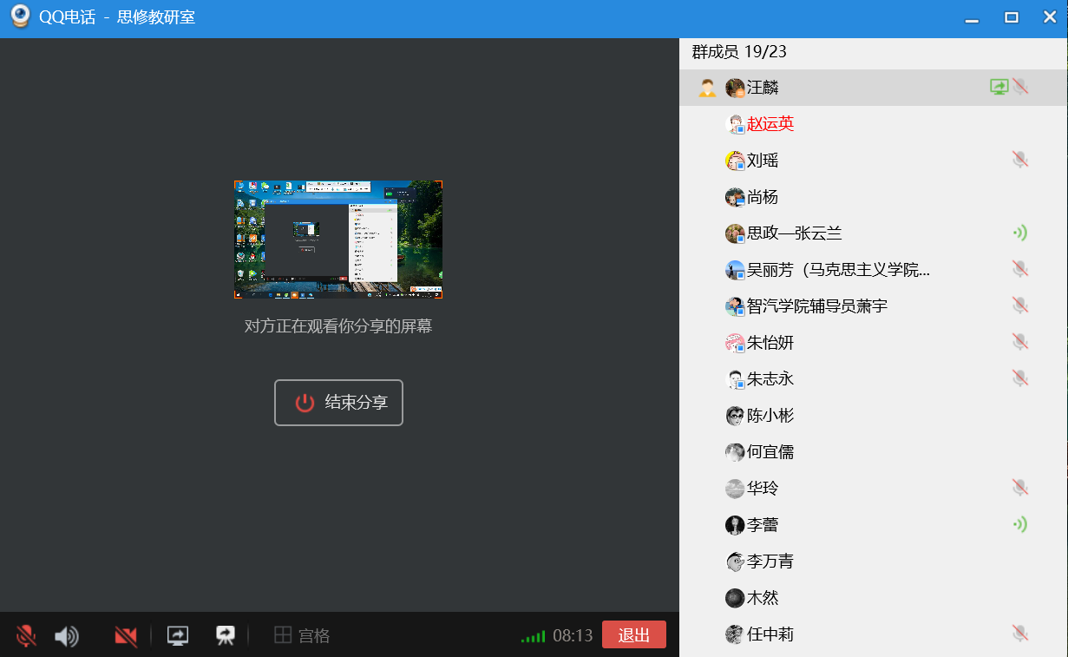The image size is (1068, 657).
Task: Click the host person icon beside 汪麟
Action: [x=707, y=88]
